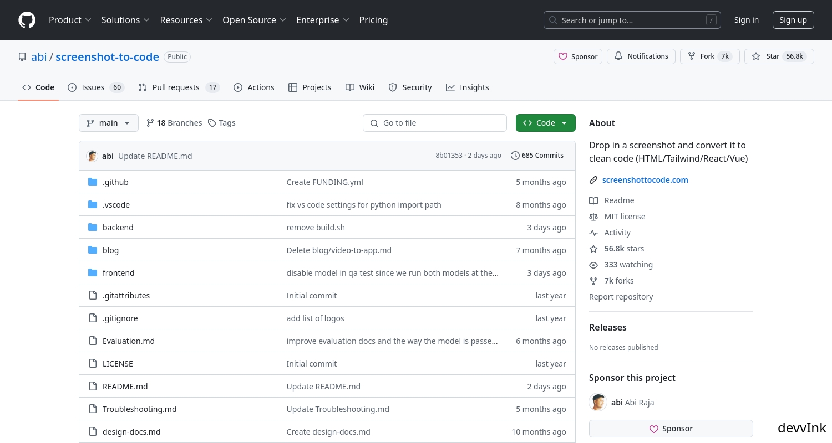Click the .vscode folder icon
Viewport: 832px width, 443px height.
(x=93, y=205)
